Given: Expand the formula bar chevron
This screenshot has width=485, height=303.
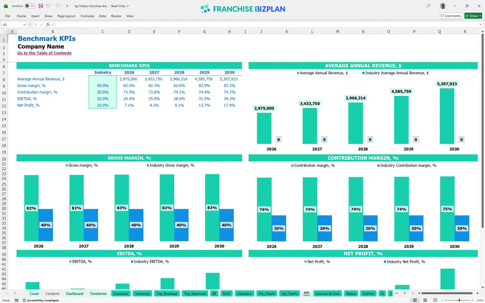Looking at the screenshot, I should click(x=481, y=25).
